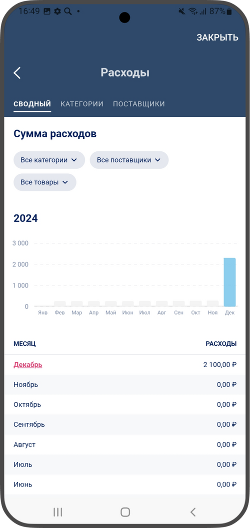
Task: Tap the search icon in status bar
Action: coord(68,11)
